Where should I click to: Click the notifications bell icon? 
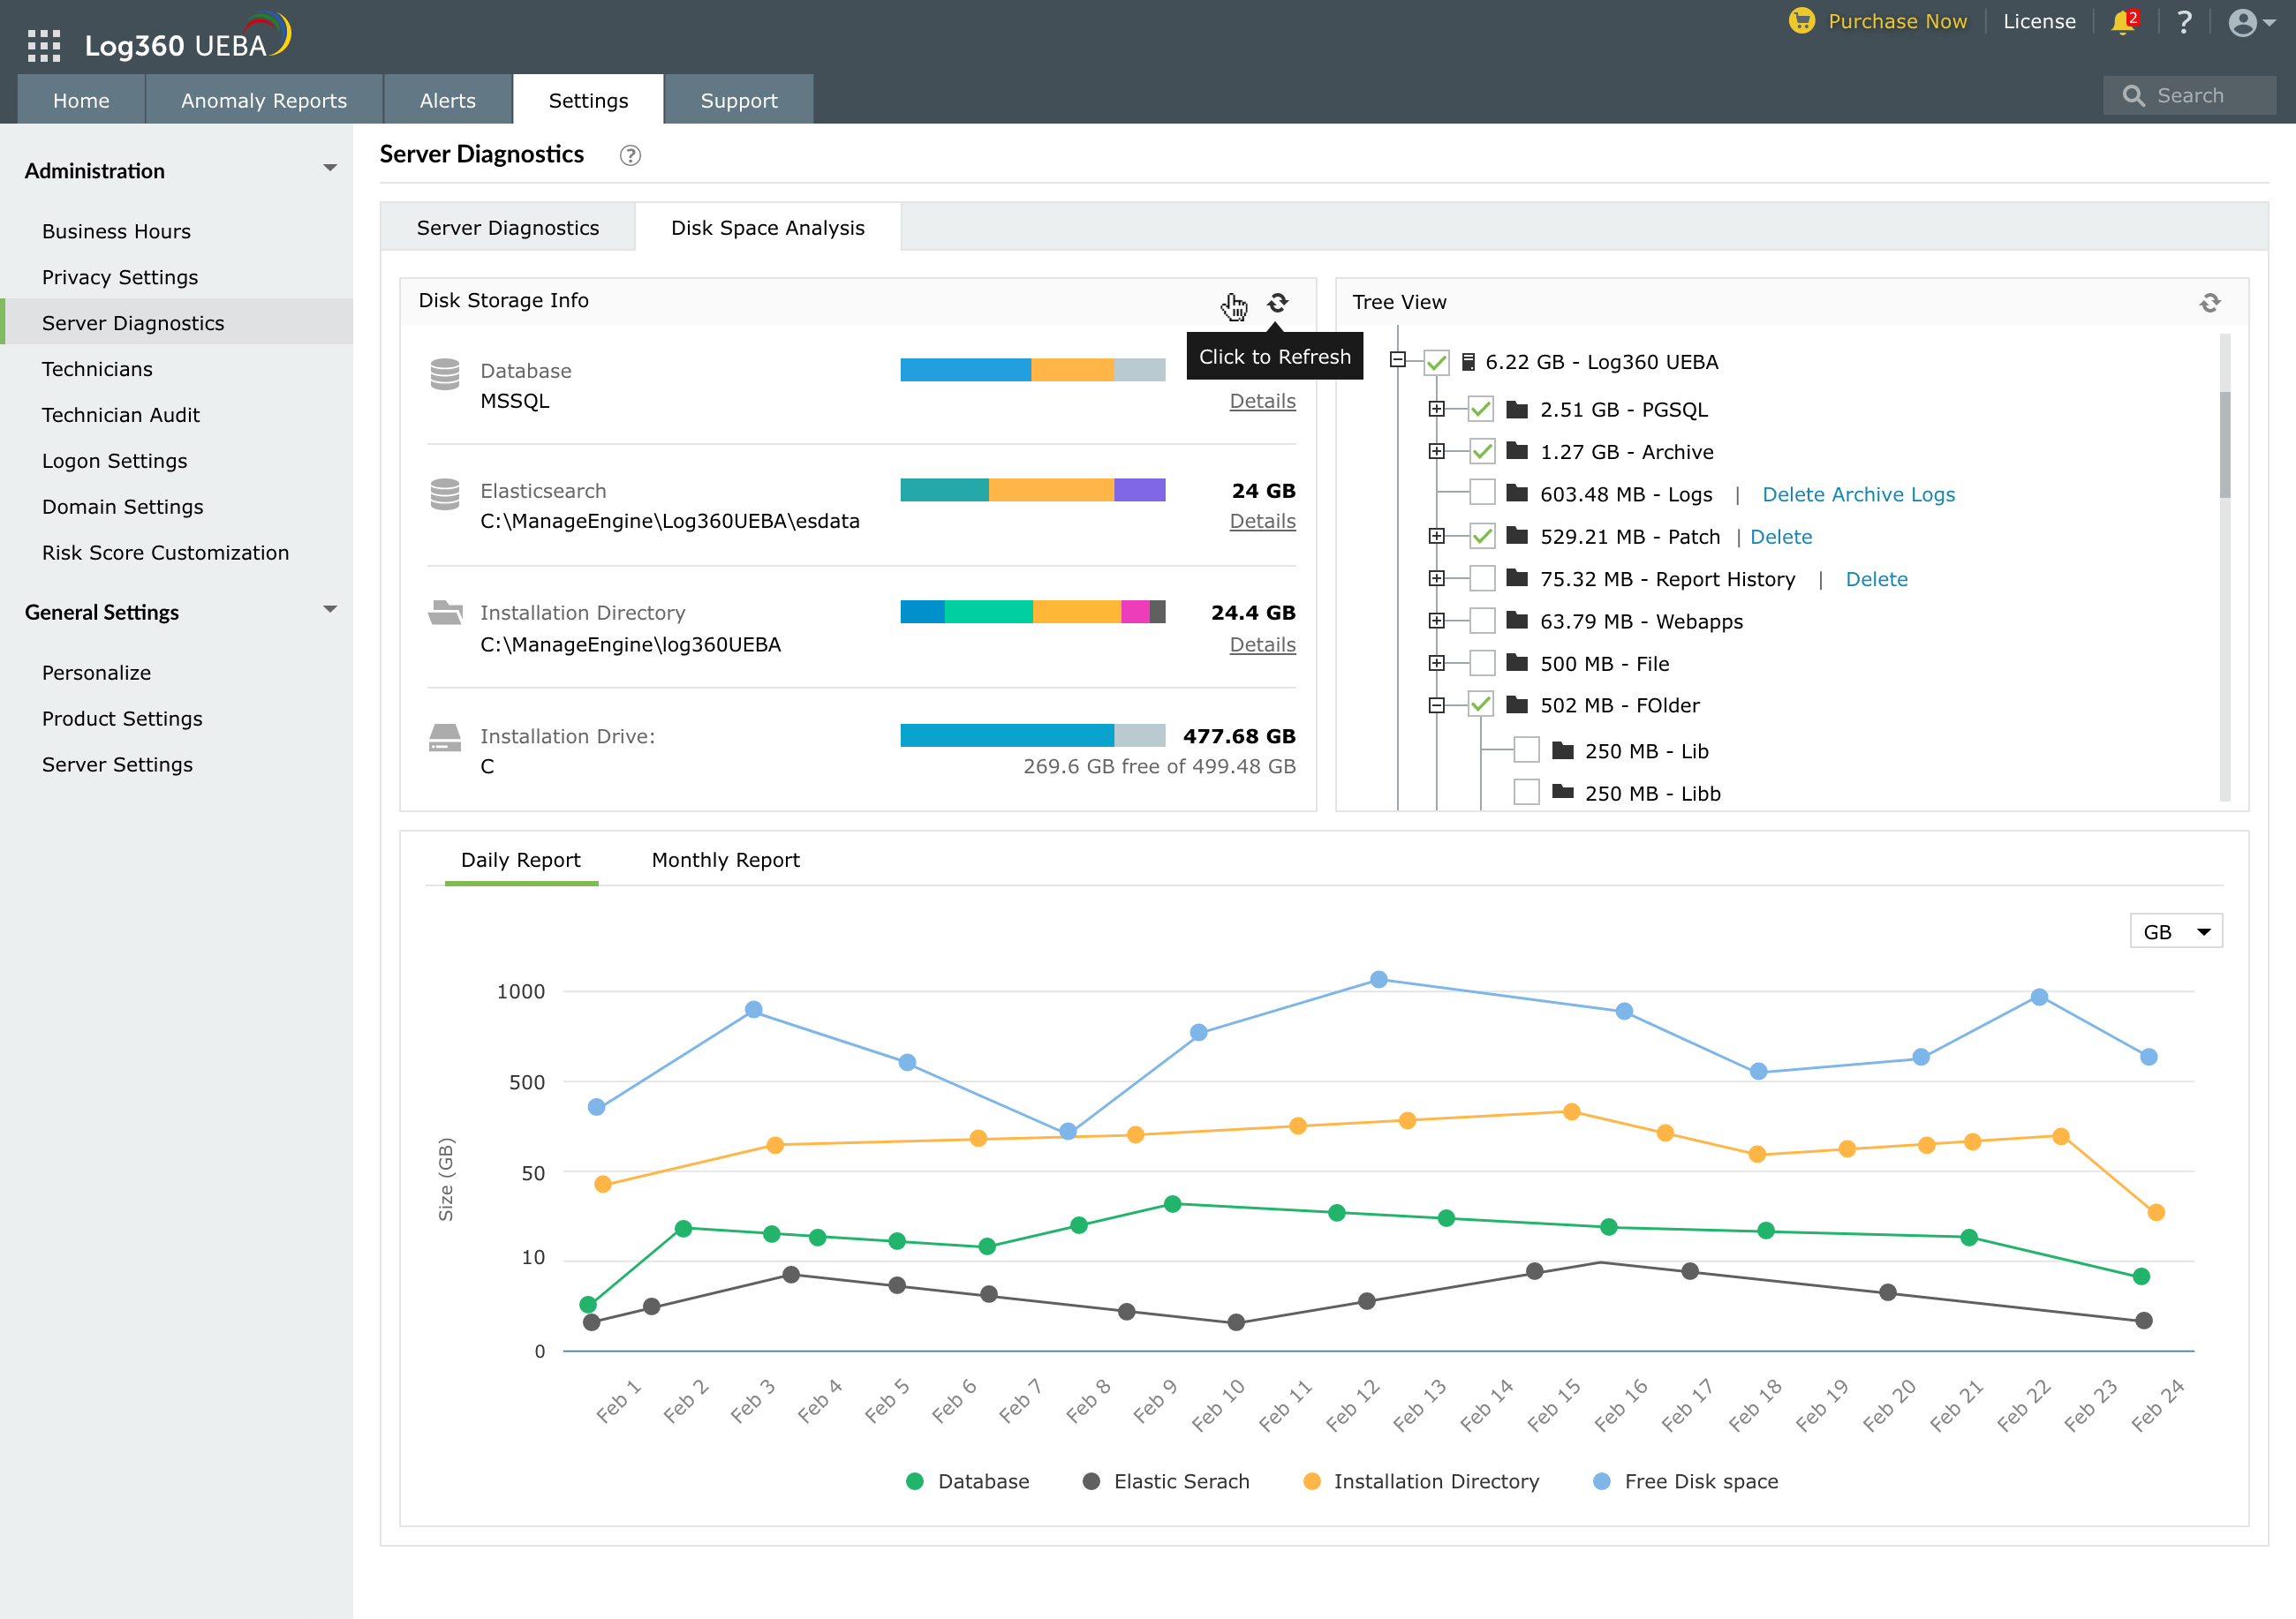pos(2121,22)
